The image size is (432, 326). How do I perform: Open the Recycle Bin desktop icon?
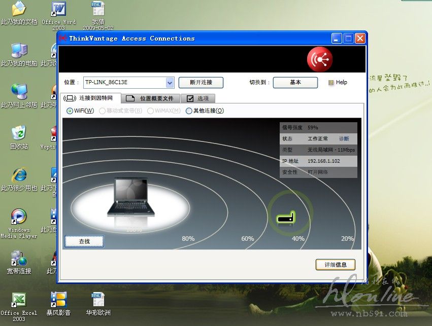[19, 133]
